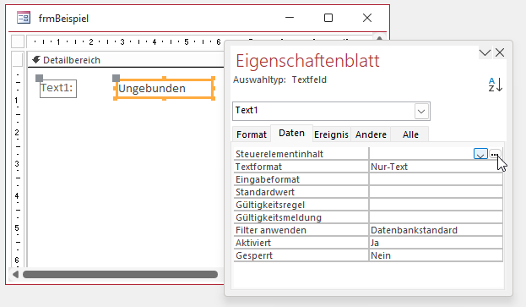Open the Ereignis tab
Viewport: 526px width, 307px height.
pyautogui.click(x=332, y=134)
